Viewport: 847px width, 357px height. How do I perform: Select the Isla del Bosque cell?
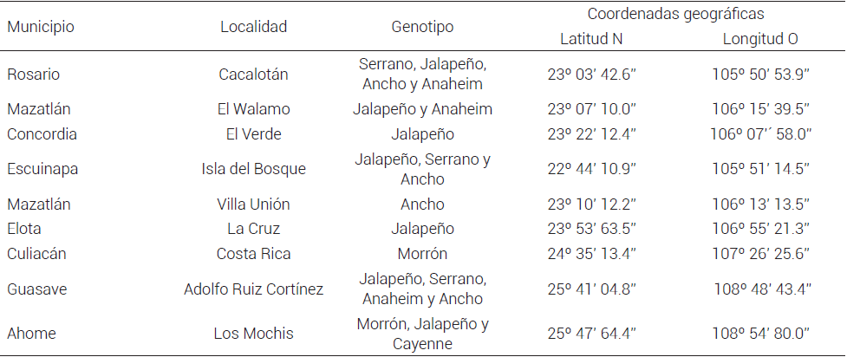[253, 169]
